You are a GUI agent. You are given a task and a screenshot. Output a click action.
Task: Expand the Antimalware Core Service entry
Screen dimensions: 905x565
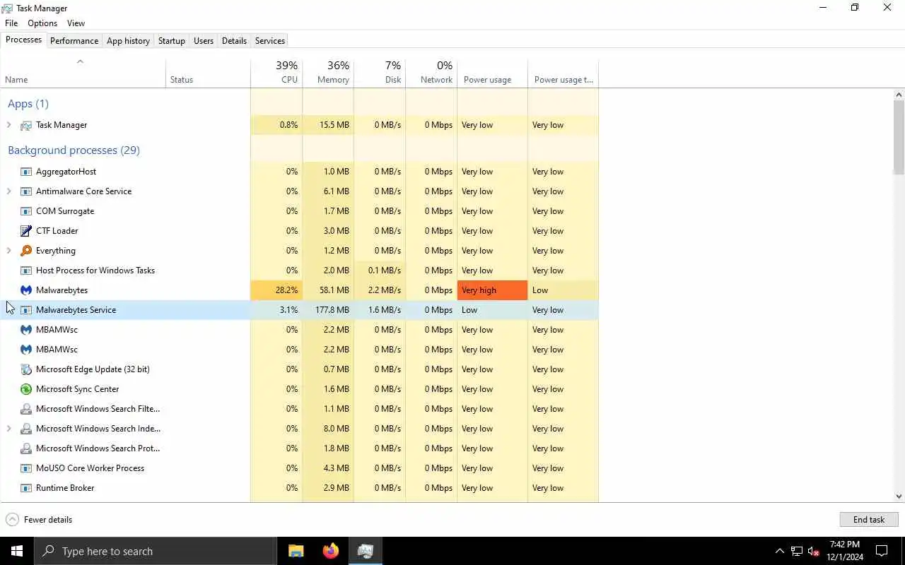pyautogui.click(x=8, y=191)
